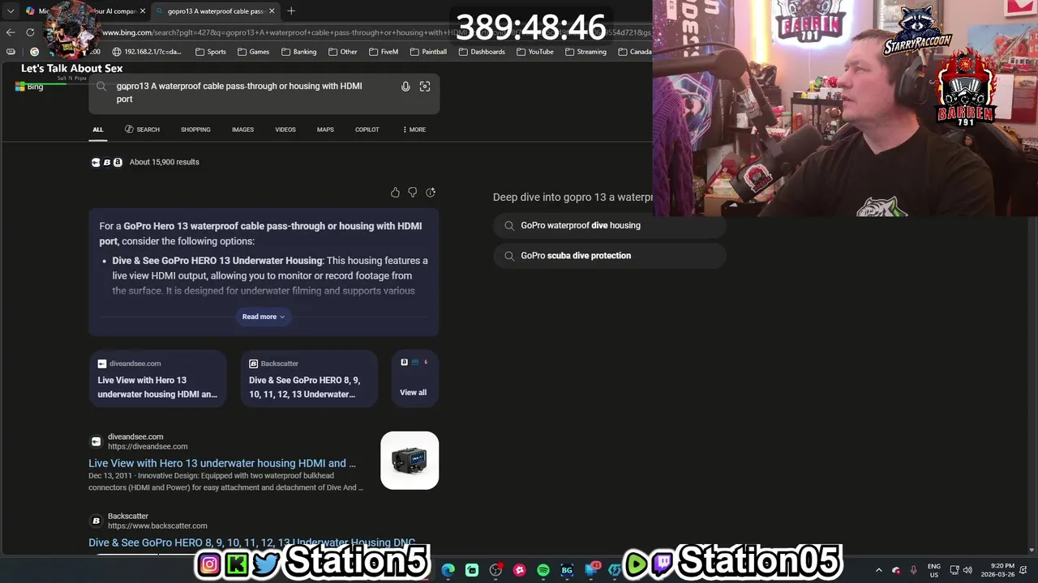Screen dimensions: 1038x583
Task: Open a new browser tab with plus
Action: pyautogui.click(x=291, y=11)
